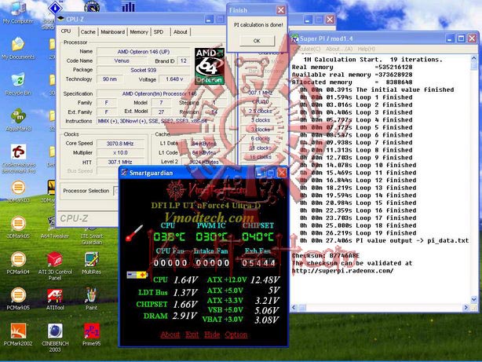
Task: Open the SPD tab in CPU-Z
Action: point(159,31)
